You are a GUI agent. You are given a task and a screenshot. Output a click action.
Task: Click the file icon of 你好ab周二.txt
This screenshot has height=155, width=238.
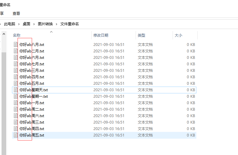click(16, 109)
